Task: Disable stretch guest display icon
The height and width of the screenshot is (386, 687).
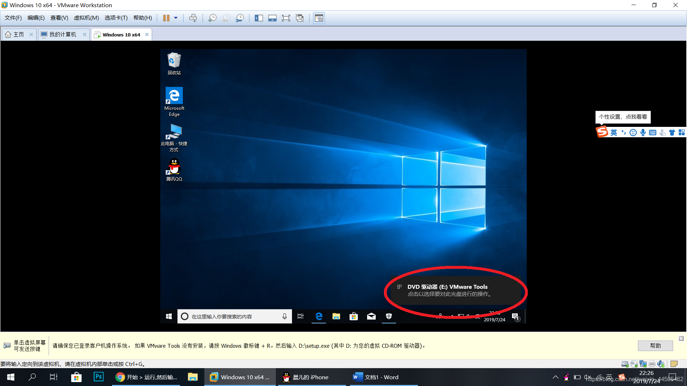Action: pyautogui.click(x=300, y=18)
